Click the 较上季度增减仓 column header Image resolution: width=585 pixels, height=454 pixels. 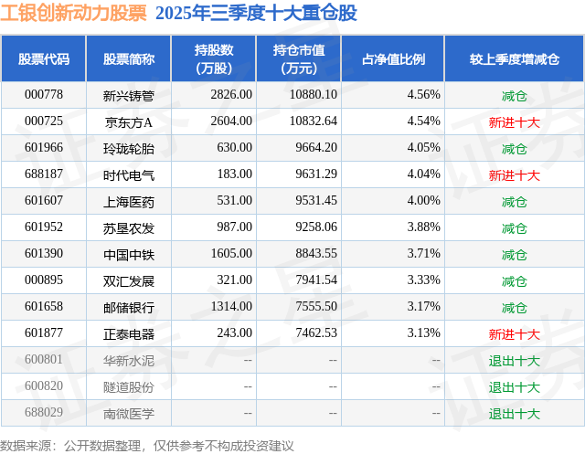515,58
